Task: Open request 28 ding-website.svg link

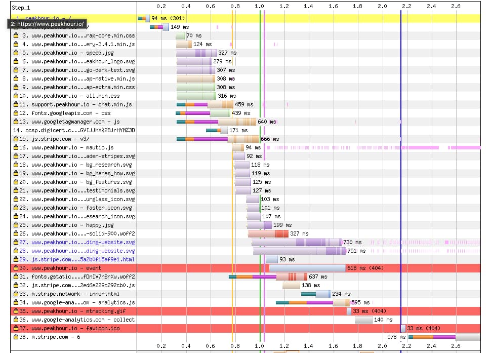Action: click(77, 251)
